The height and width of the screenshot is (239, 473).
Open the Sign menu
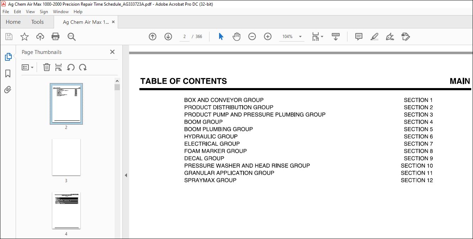[44, 12]
